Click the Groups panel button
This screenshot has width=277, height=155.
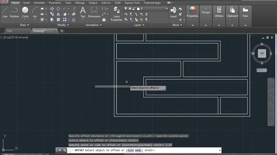(206, 10)
